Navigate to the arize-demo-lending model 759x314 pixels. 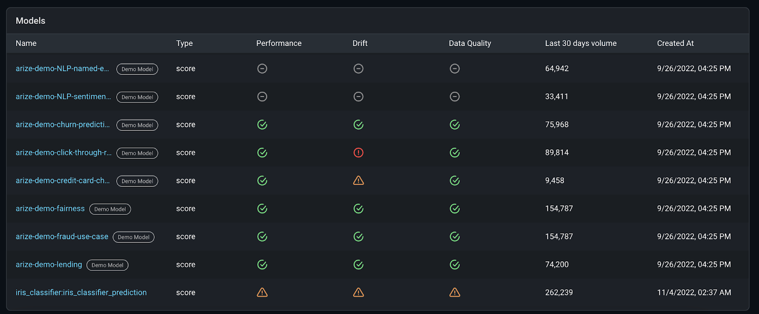tap(49, 264)
